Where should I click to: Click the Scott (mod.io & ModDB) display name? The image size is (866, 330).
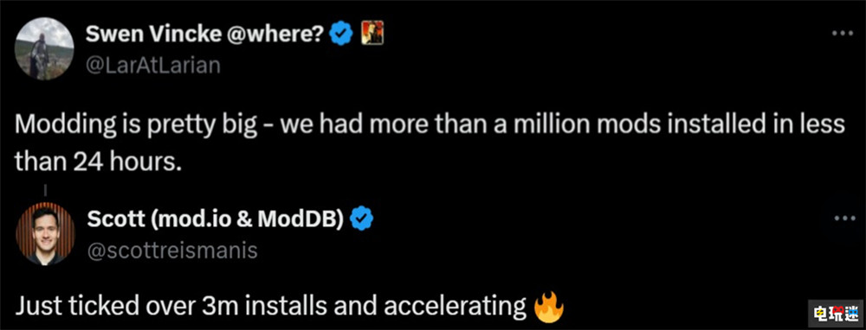[216, 220]
